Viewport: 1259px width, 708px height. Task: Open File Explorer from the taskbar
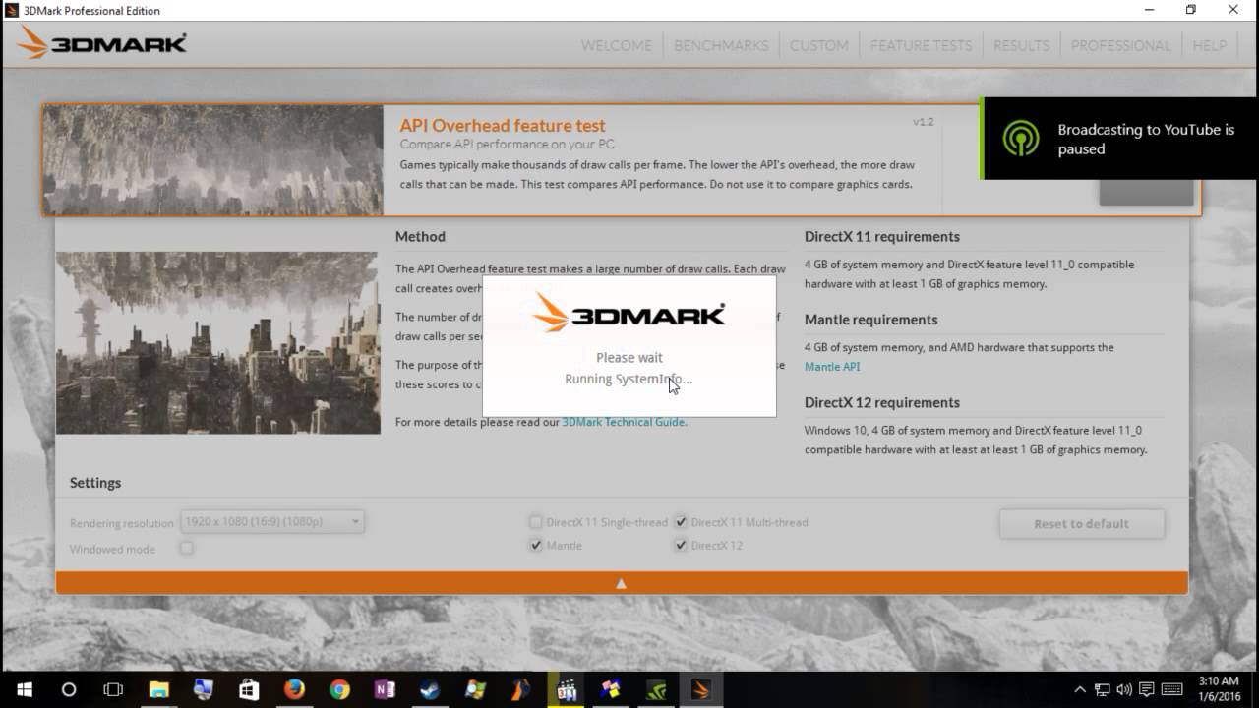[159, 689]
